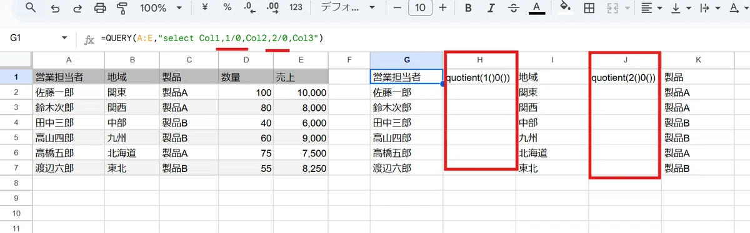The height and width of the screenshot is (233, 750).
Task: Open the name box dropdown arrow
Action: (64, 39)
